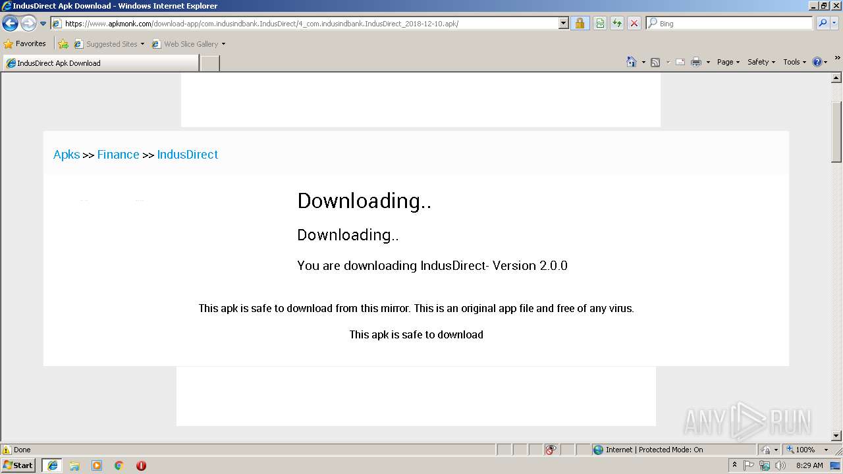Click the URL address bar field

pos(305,24)
